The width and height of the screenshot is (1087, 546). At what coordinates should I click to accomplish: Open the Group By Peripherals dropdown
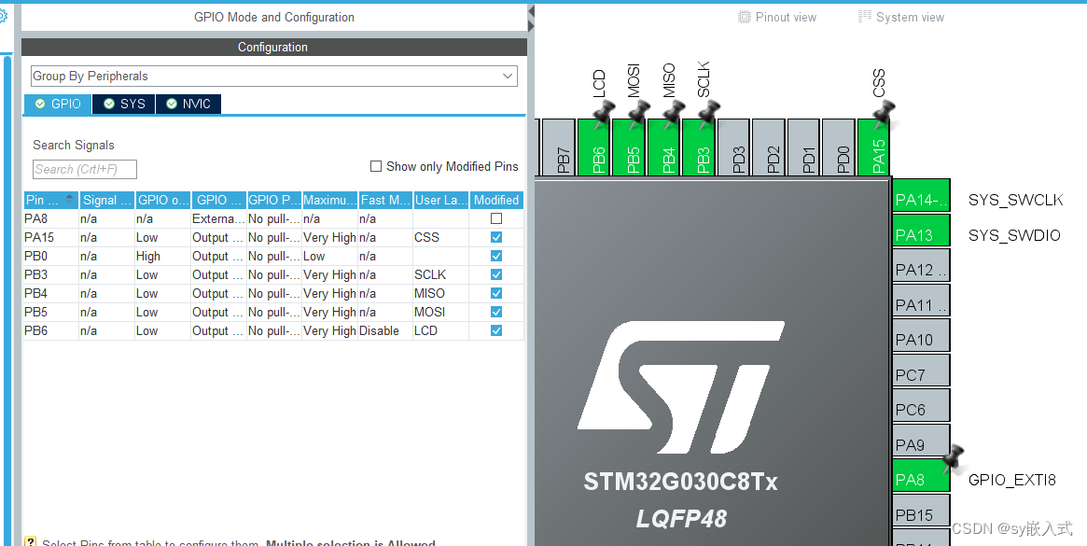point(273,77)
